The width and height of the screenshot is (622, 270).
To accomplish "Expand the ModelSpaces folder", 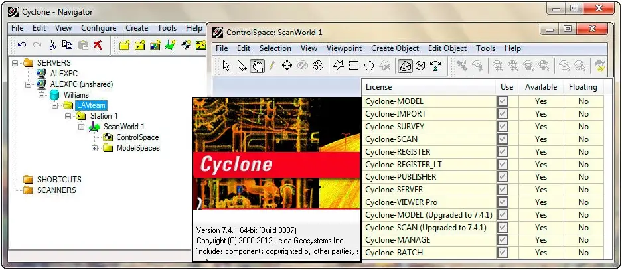I will point(94,149).
